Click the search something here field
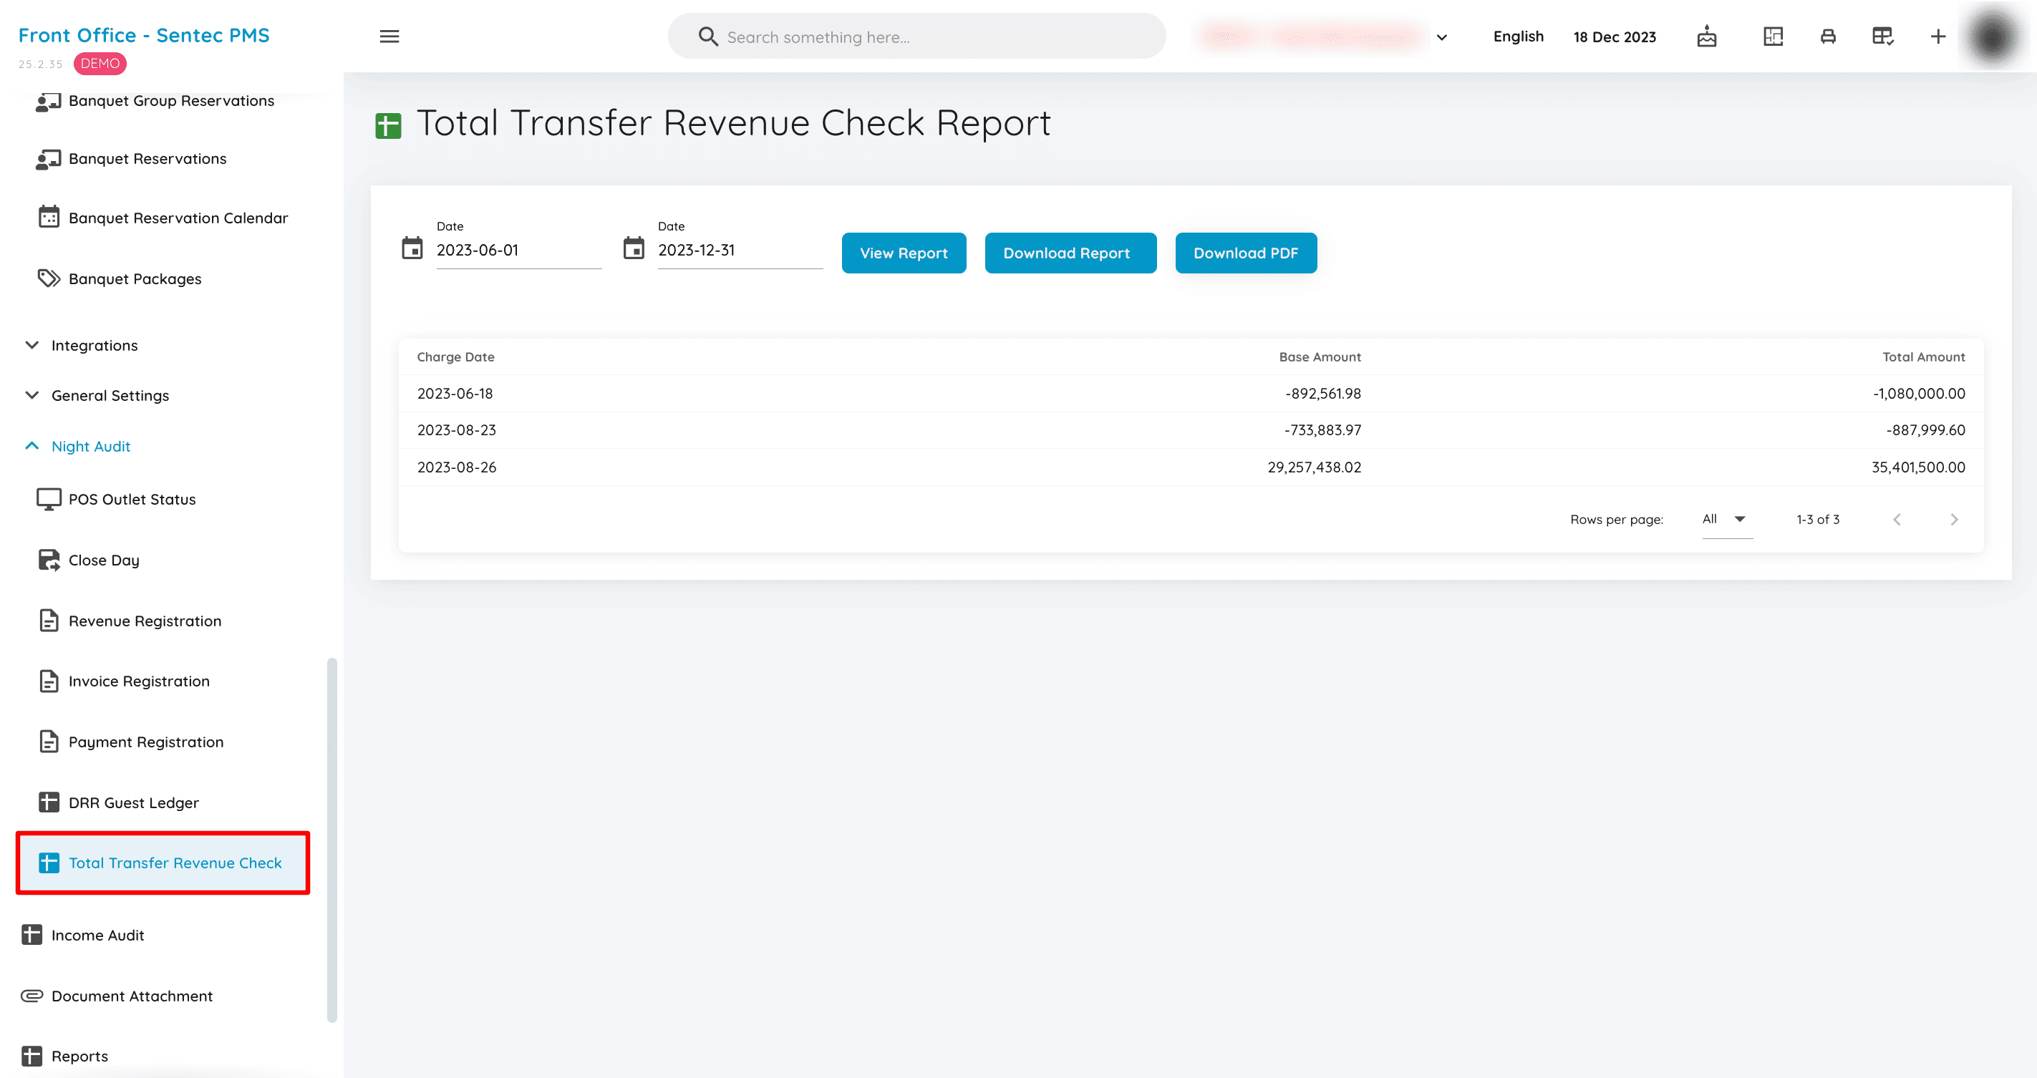Screen dimensions: 2037x1078 click(x=917, y=37)
